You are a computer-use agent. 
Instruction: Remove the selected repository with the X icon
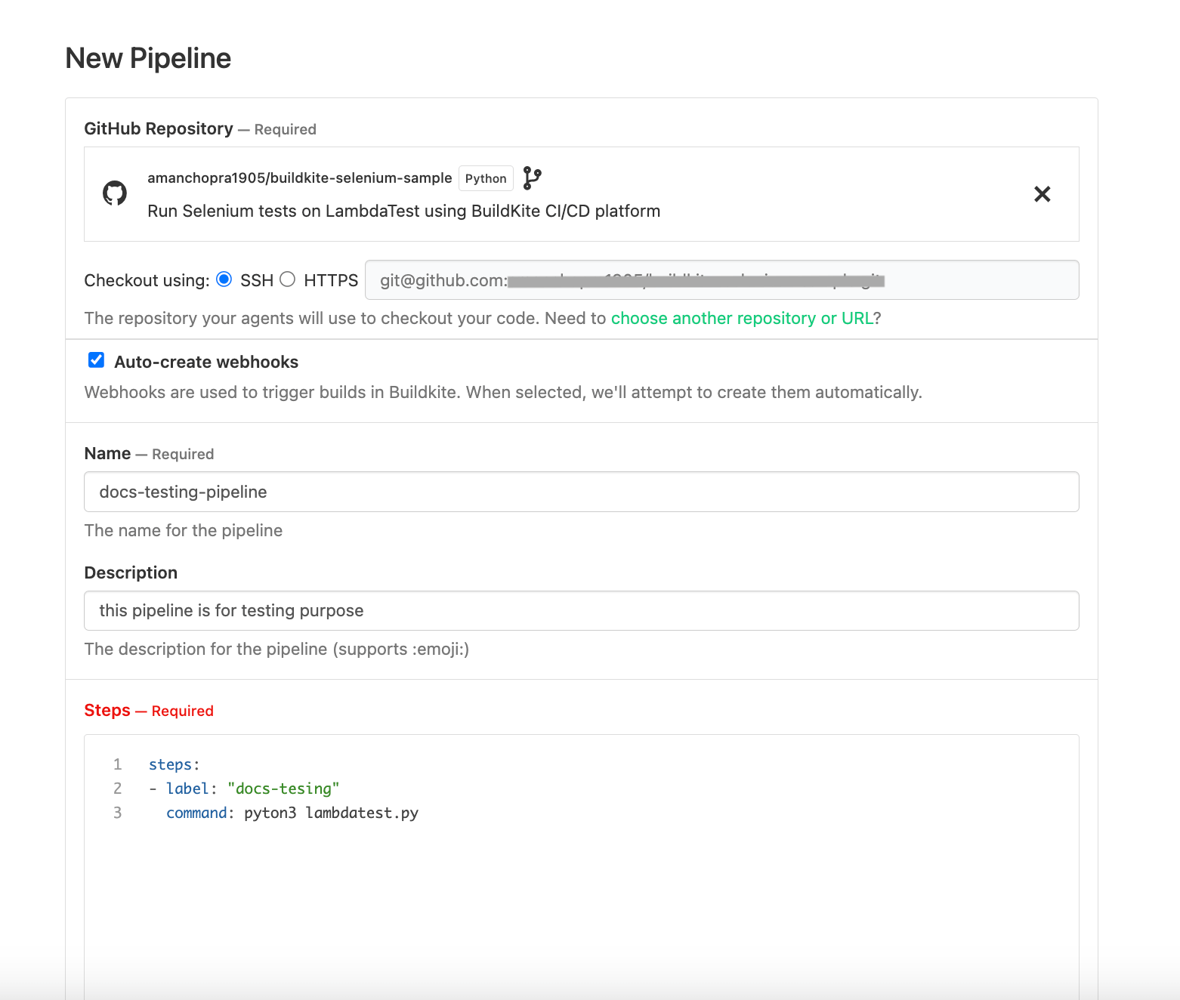1043,194
